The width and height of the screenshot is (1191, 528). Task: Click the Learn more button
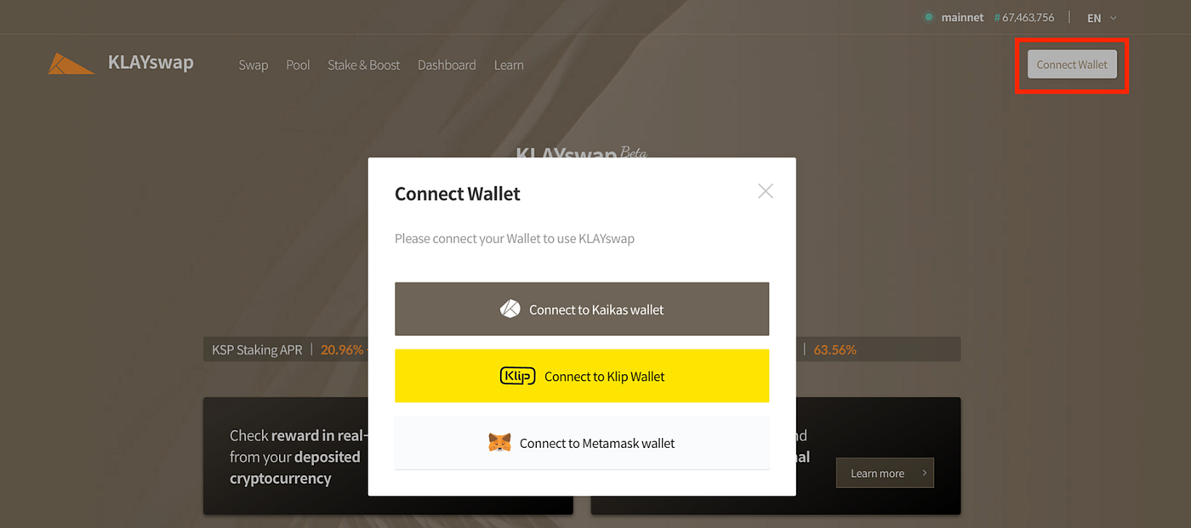885,473
